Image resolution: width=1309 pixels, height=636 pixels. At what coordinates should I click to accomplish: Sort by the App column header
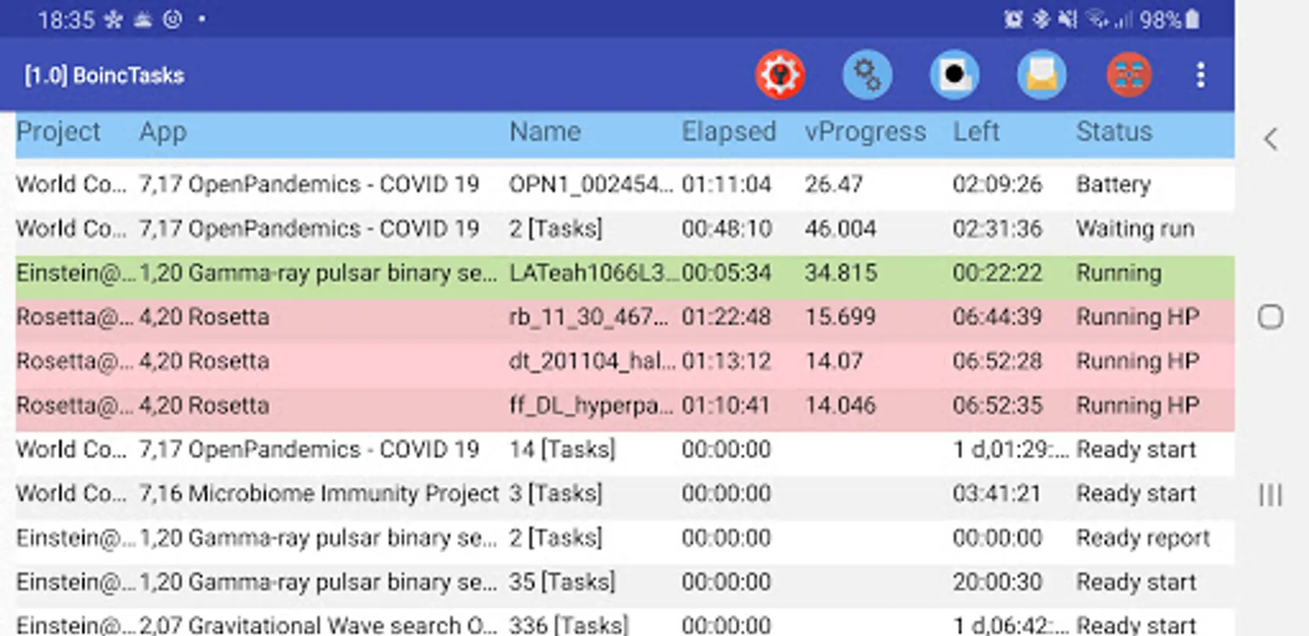click(163, 132)
